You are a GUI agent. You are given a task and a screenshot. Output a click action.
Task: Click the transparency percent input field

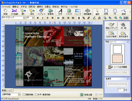click(121, 90)
